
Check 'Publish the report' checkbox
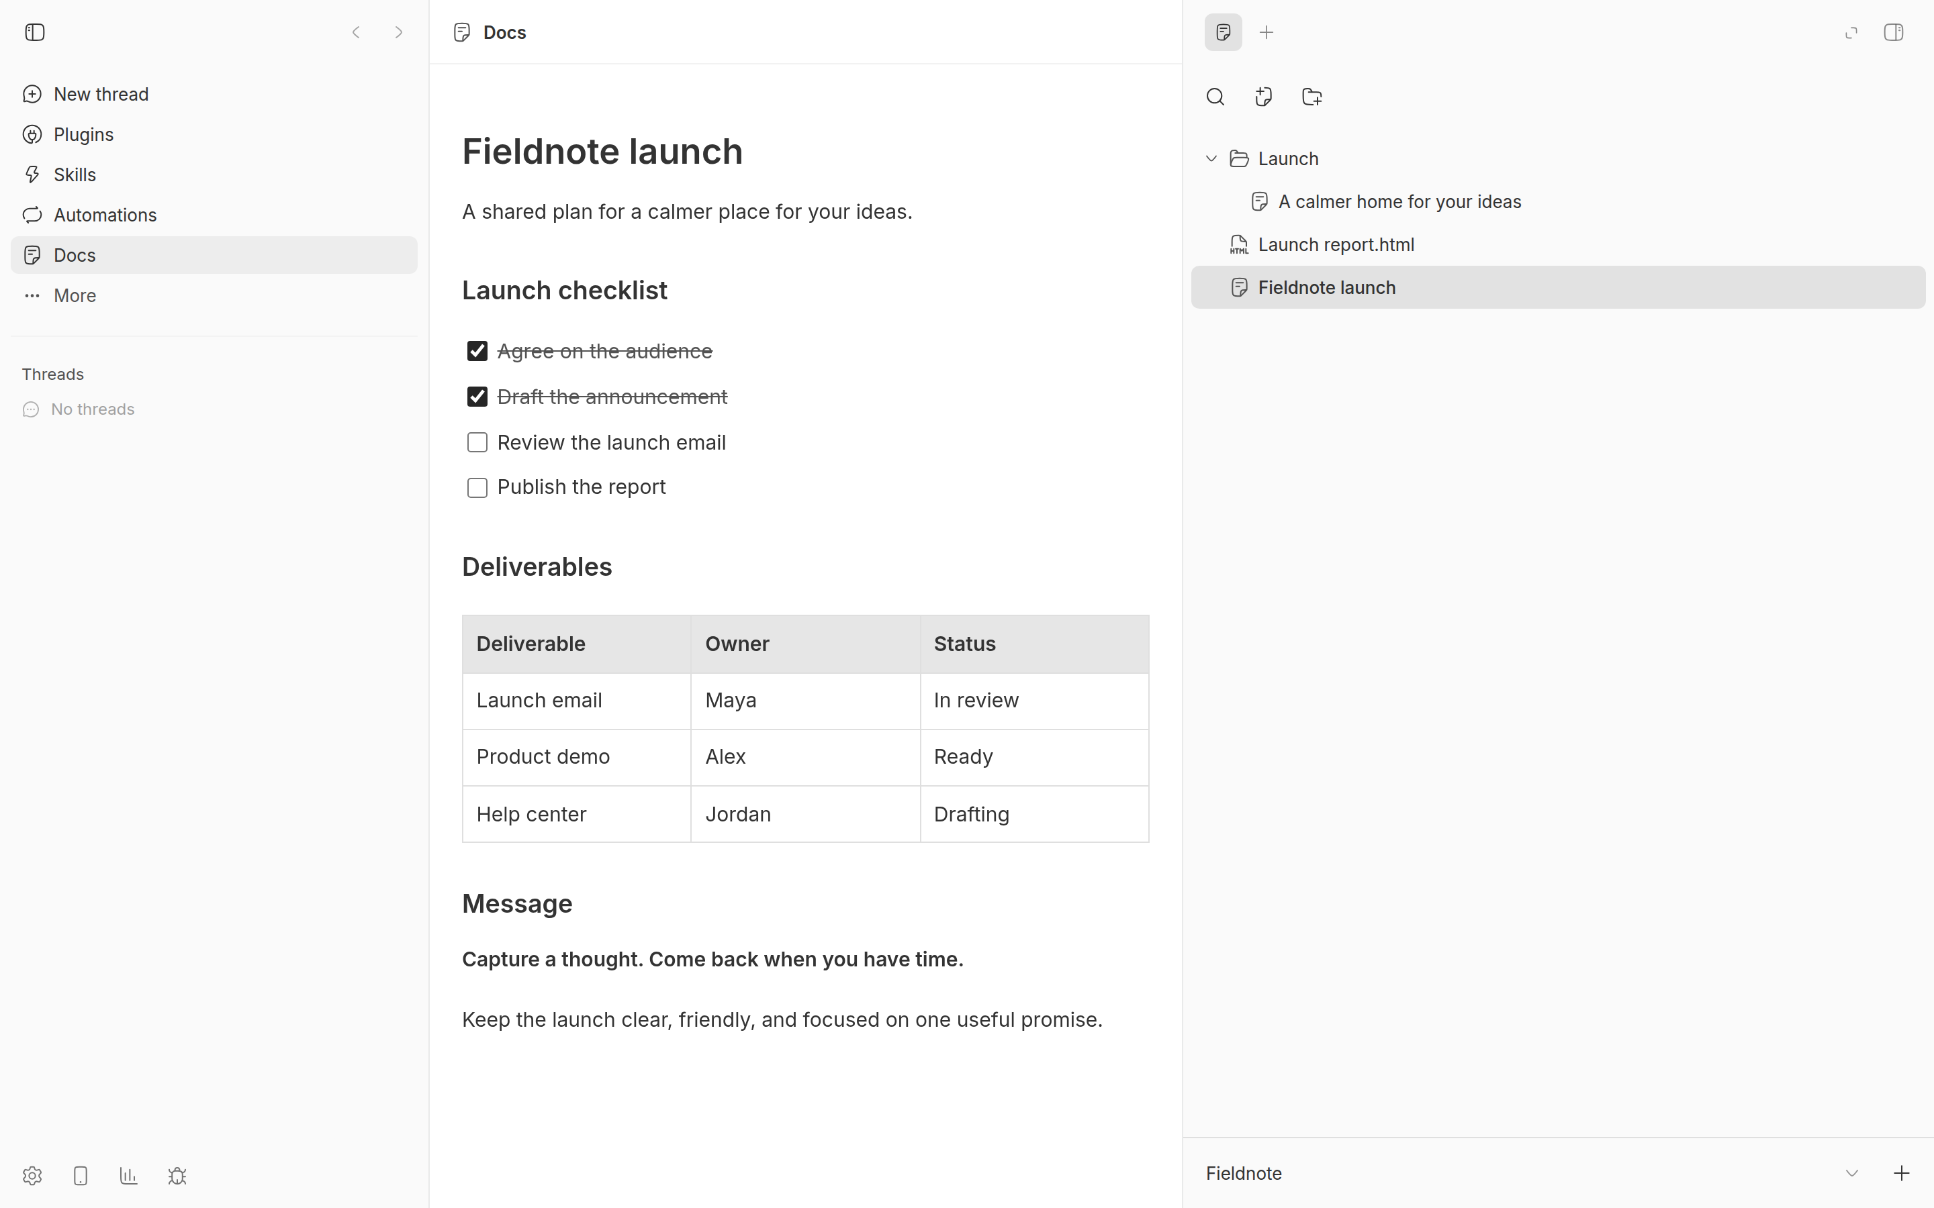click(x=477, y=487)
